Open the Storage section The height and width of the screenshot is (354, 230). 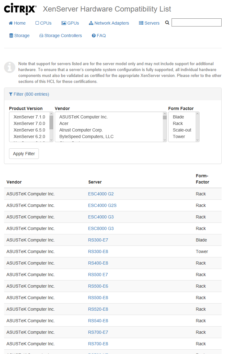(19, 36)
